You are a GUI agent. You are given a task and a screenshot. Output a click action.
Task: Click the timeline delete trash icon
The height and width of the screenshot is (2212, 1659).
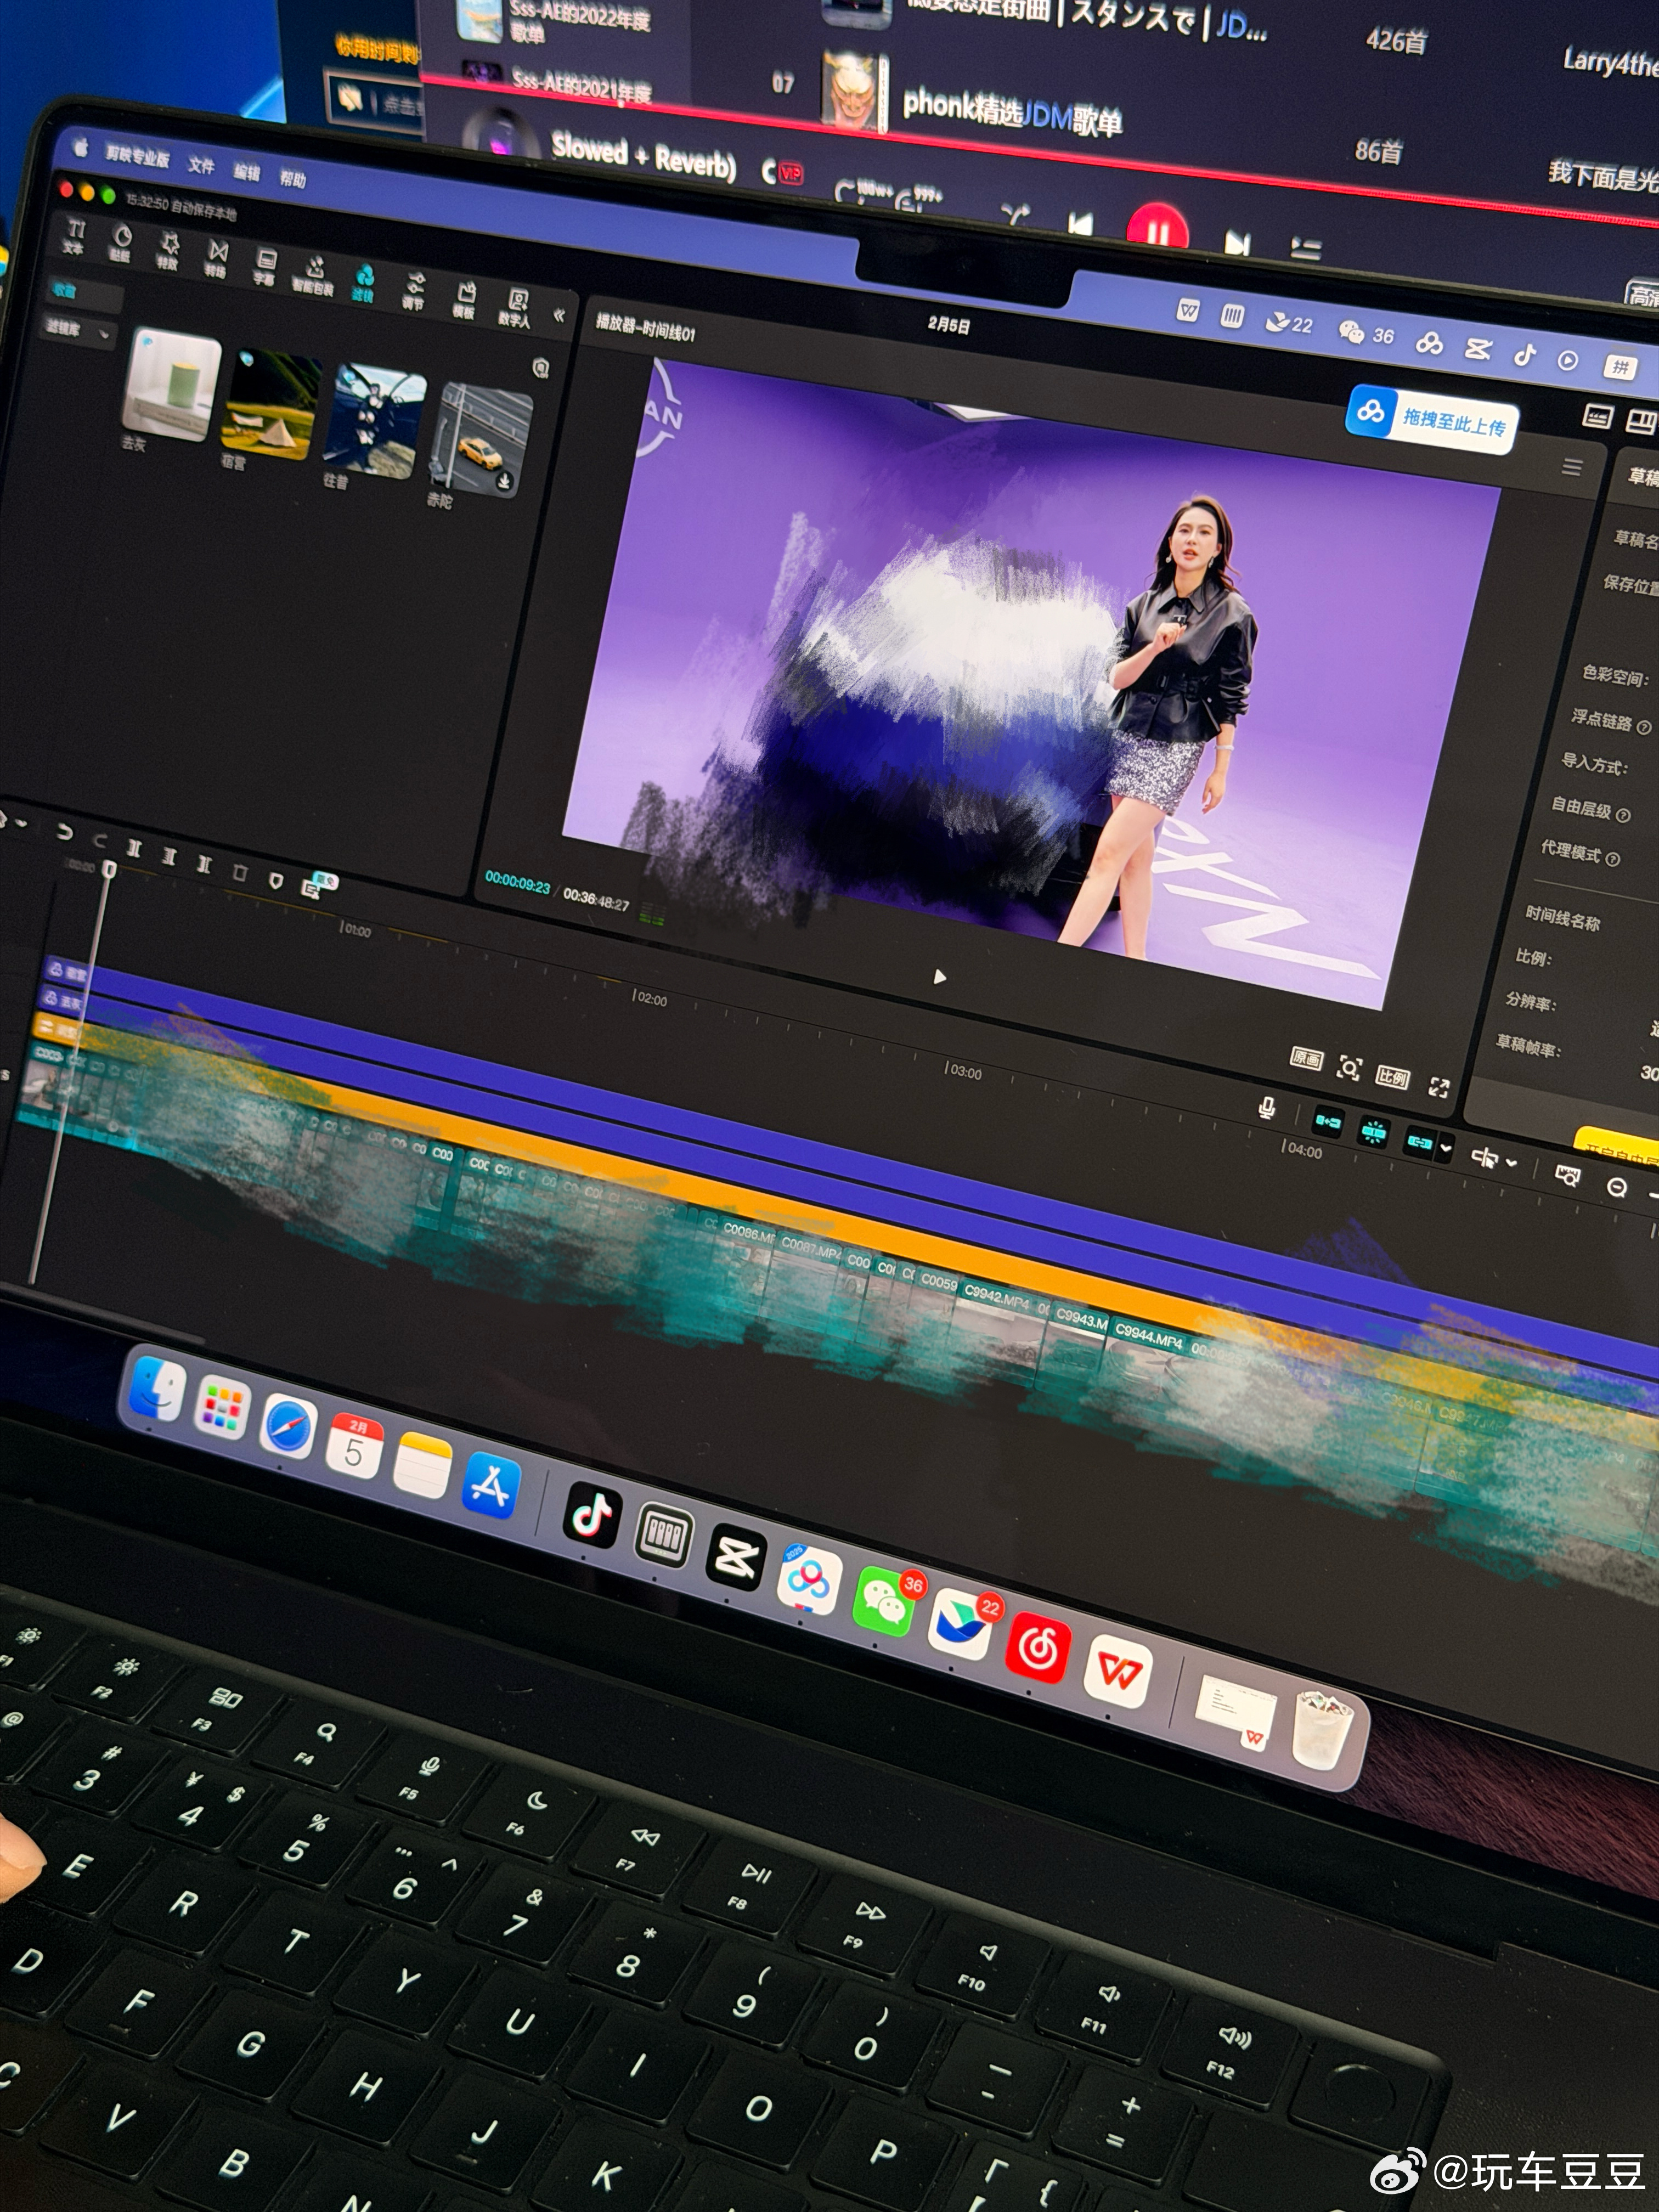[240, 872]
